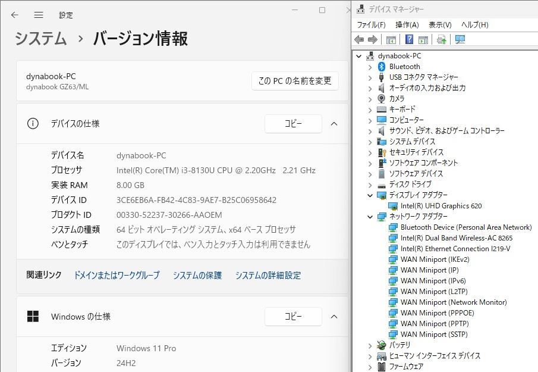
Task: Click the firmware (ファームウェア) chip icon
Action: [381, 367]
